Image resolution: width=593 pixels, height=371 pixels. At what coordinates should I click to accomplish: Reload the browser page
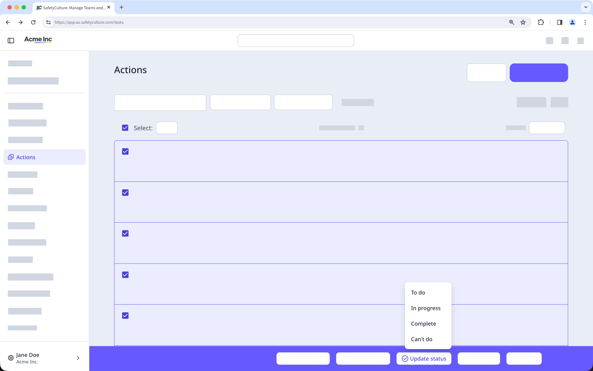33,22
